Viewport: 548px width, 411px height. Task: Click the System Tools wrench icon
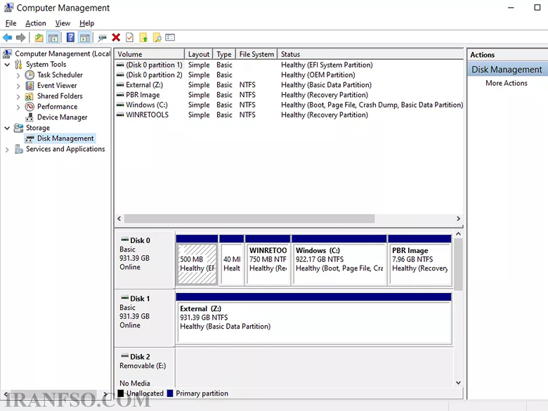18,65
